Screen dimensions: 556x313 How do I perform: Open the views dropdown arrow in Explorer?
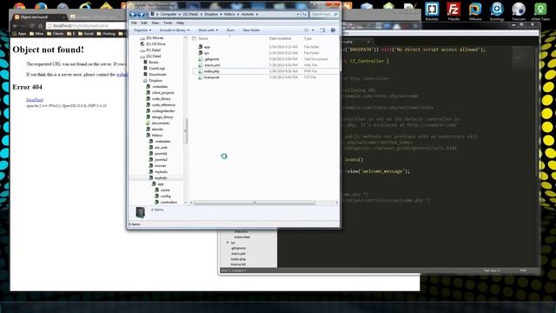[x=313, y=30]
